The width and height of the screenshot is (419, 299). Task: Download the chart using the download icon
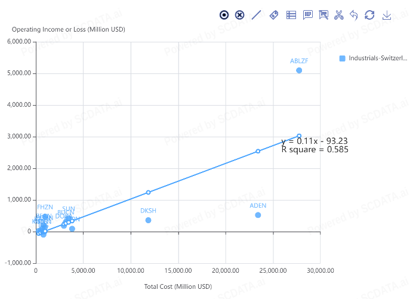pyautogui.click(x=387, y=15)
